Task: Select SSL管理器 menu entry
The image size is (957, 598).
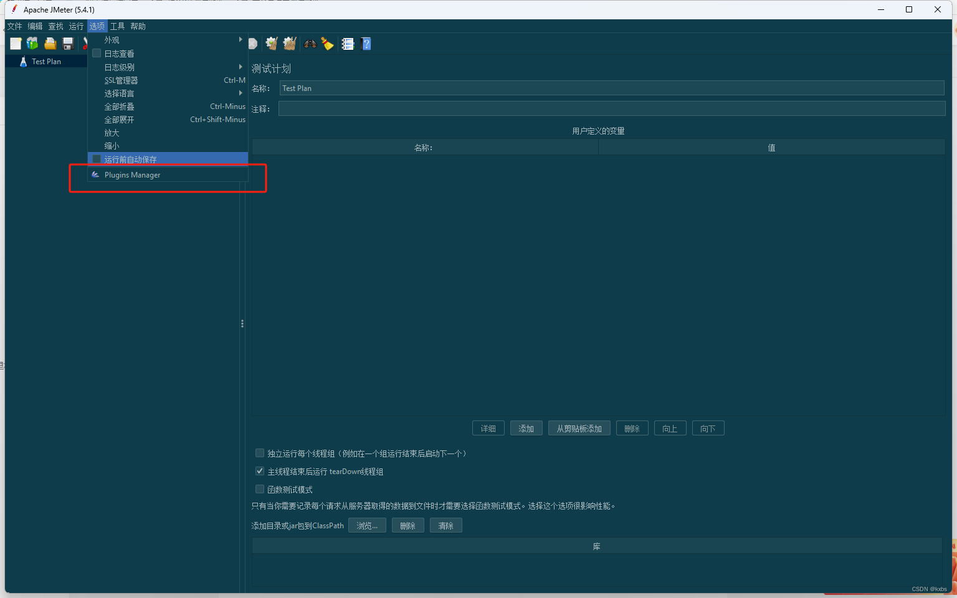Action: click(x=168, y=80)
